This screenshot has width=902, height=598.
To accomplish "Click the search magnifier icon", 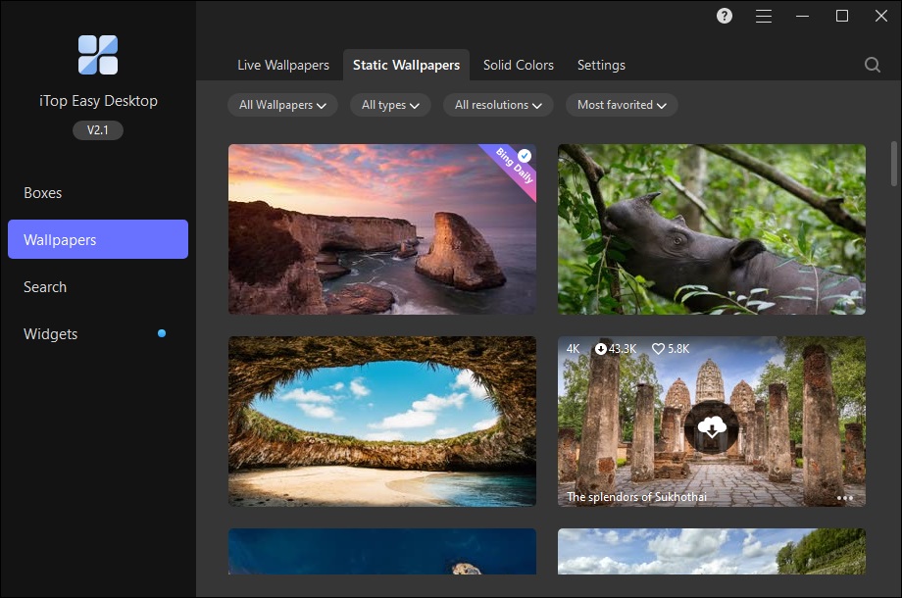I will [872, 65].
